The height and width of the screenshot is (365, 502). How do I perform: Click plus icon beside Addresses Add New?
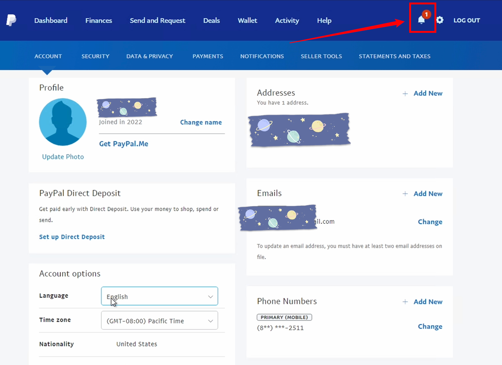405,93
